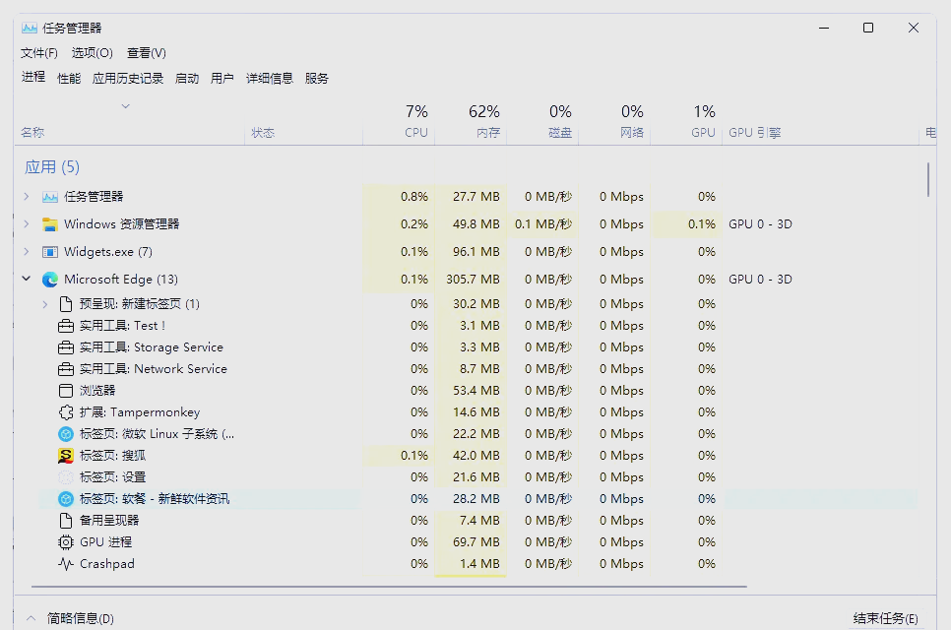Click the Microsoft Edge logo icon
This screenshot has width=951, height=630.
pyautogui.click(x=50, y=280)
